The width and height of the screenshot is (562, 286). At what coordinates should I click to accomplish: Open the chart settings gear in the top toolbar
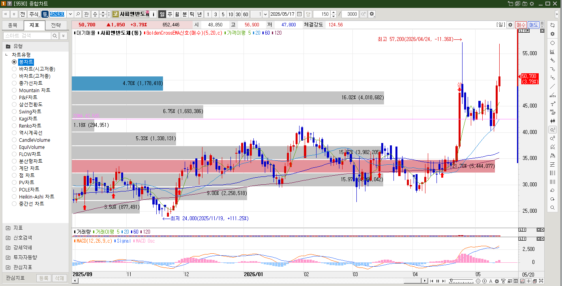click(371, 14)
